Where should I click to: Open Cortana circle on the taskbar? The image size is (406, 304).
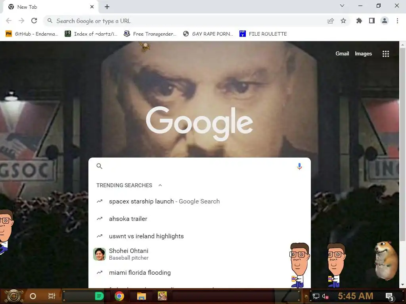[33, 296]
